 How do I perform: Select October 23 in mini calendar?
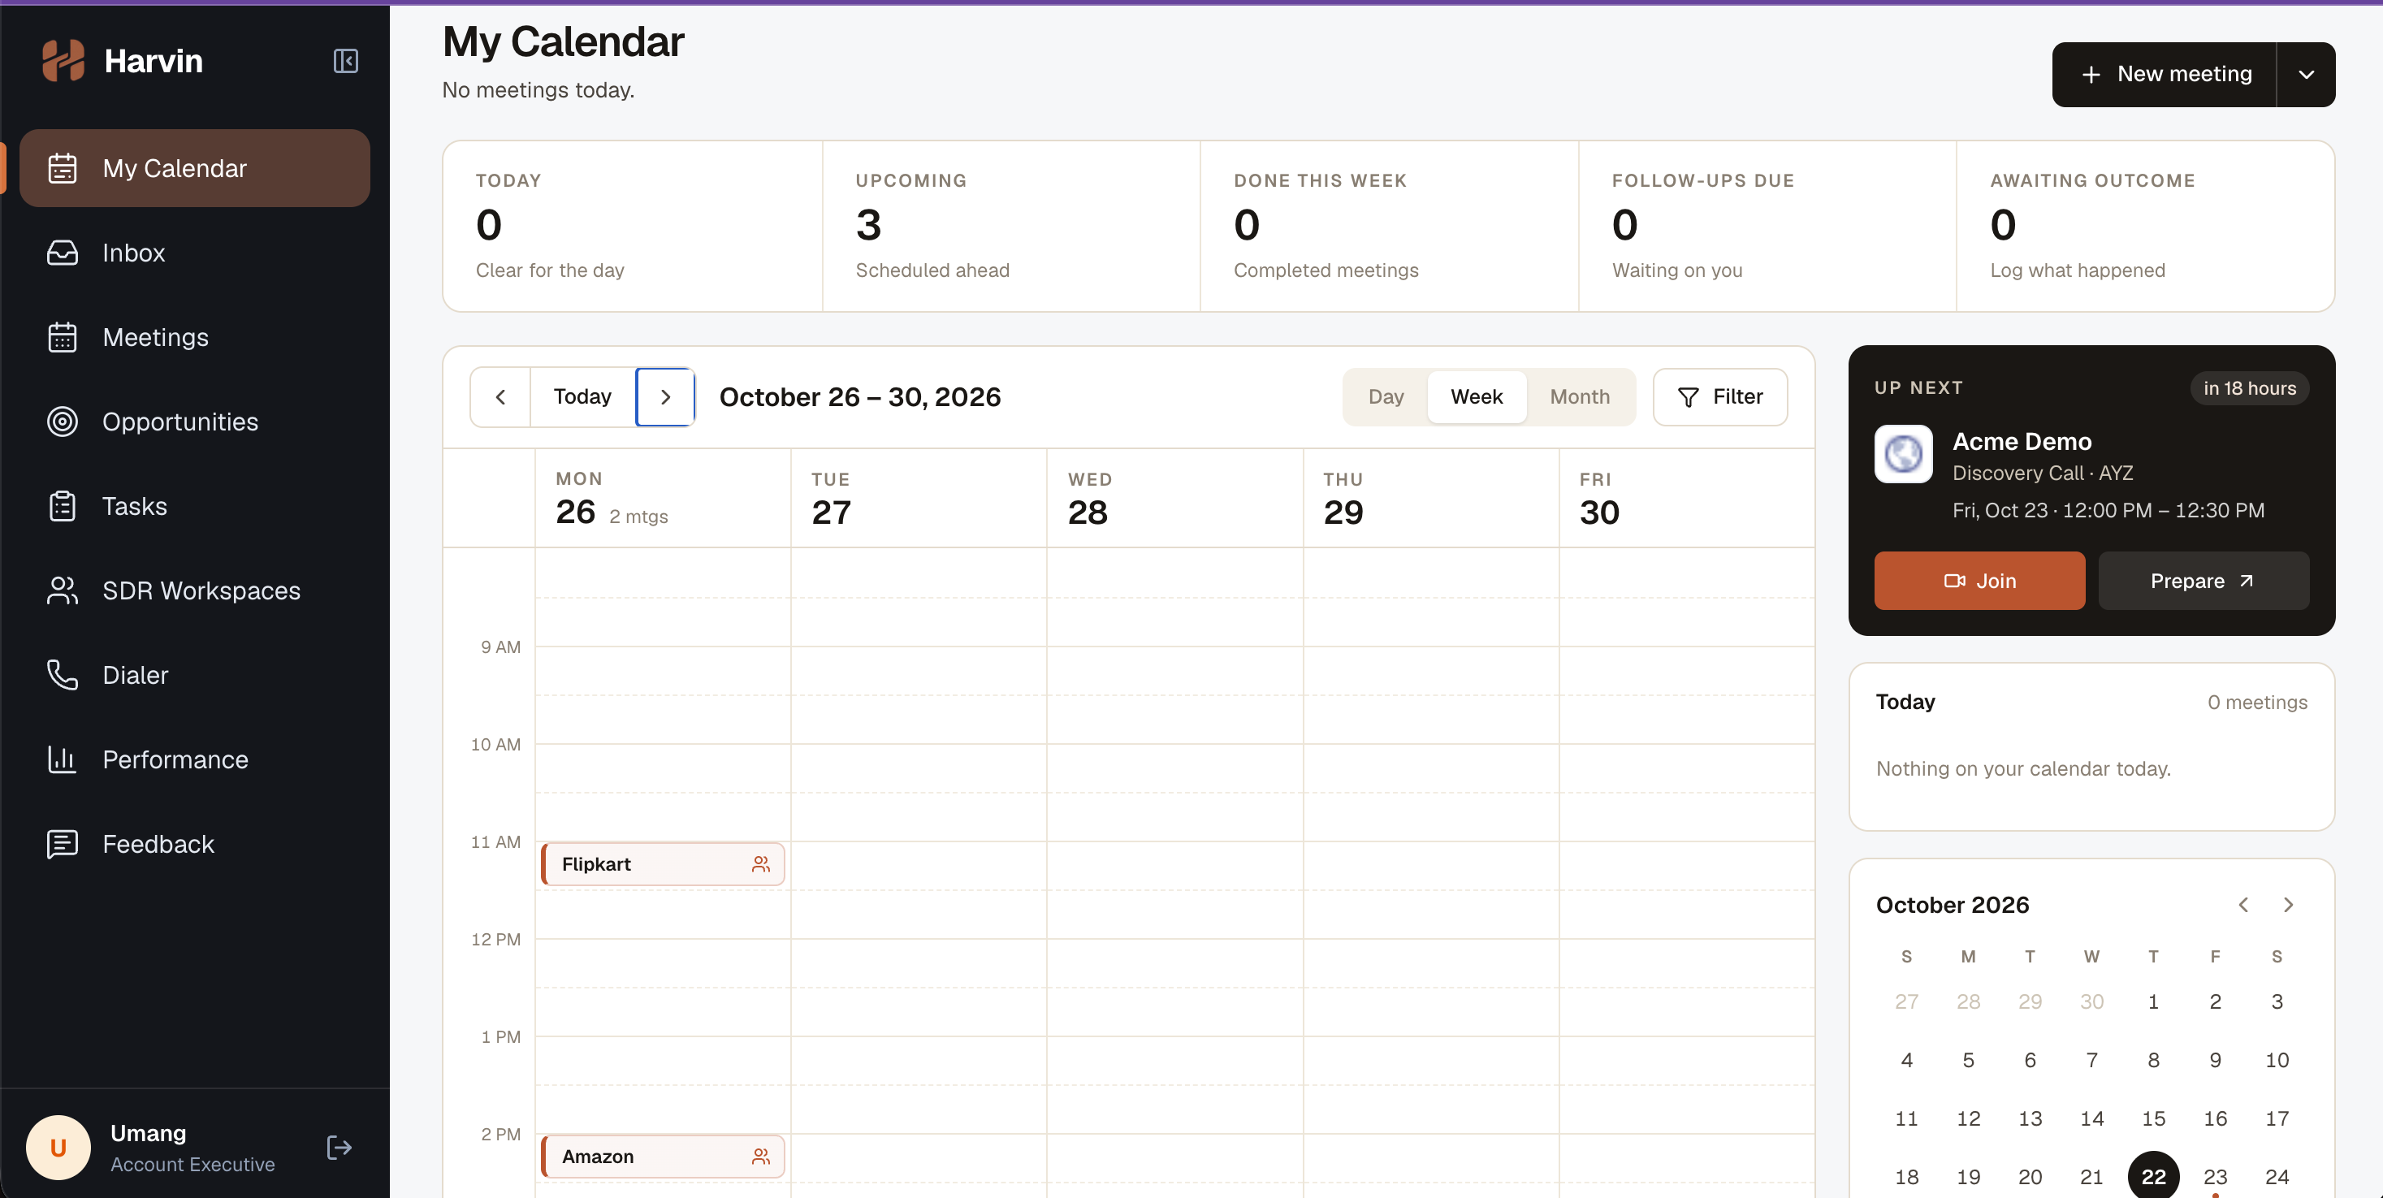[x=2216, y=1177]
